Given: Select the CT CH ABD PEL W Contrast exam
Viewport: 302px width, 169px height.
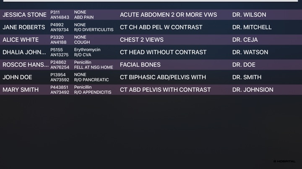Looking at the screenshot, I should (x=161, y=27).
